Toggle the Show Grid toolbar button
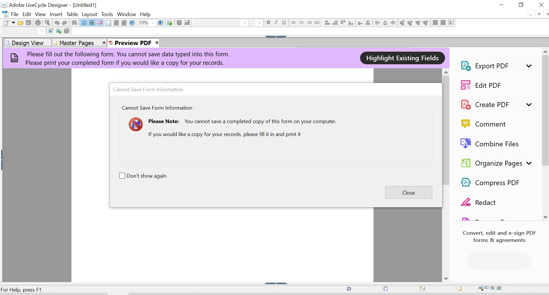Screen dimensions: 549x295 click(x=84, y=23)
